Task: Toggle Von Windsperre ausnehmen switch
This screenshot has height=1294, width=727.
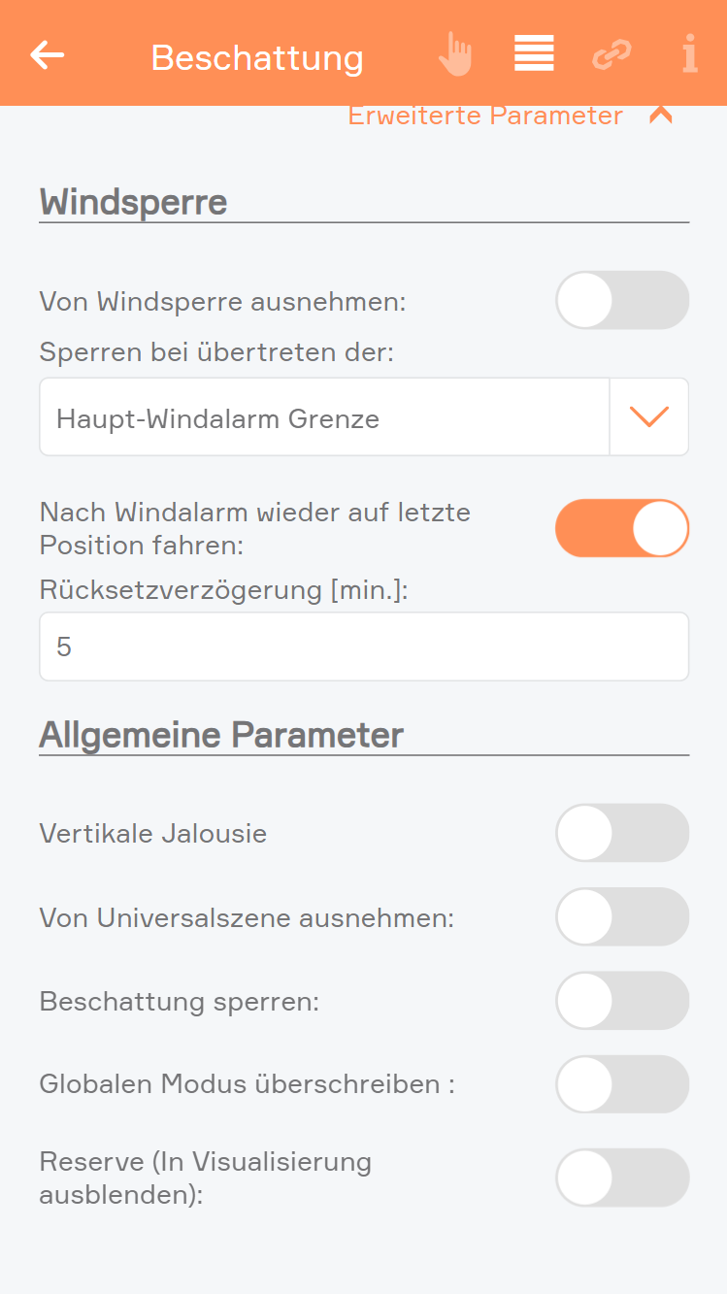Action: 622,301
